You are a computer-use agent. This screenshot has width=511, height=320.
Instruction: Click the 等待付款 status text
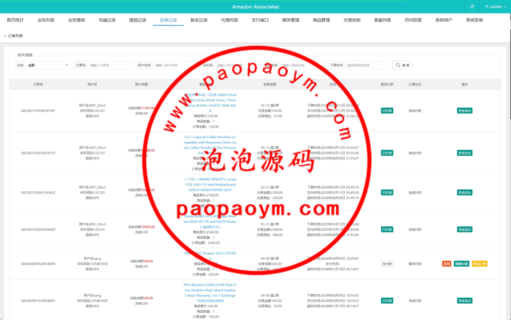pos(415,264)
